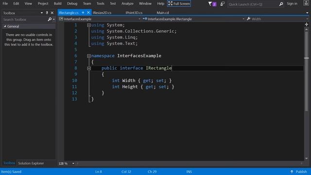Open the Debug menu

[72, 3]
